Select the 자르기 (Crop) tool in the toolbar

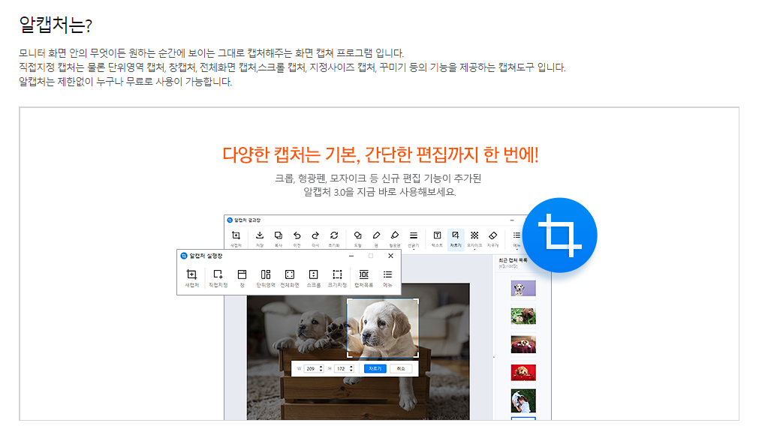[454, 234]
